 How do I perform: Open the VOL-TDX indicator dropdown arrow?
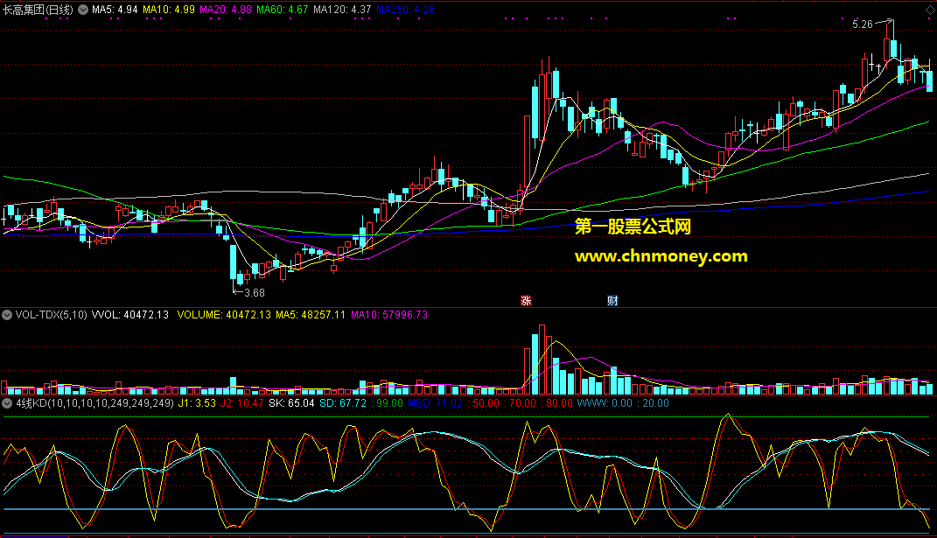7,315
